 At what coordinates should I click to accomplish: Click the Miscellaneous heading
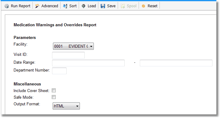(27, 84)
